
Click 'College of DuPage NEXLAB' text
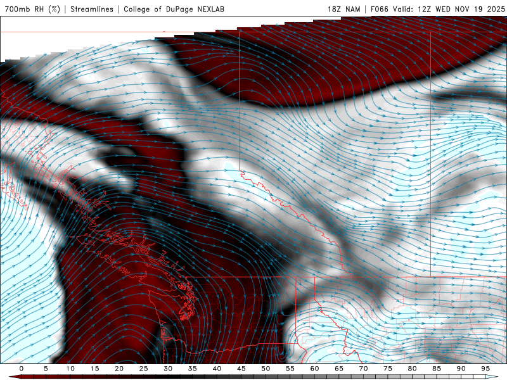point(174,9)
